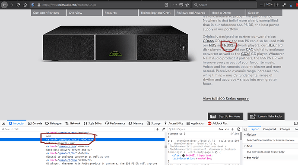Screen dimensions: 298x165
Task: Click the URL address bar text
Action: pyautogui.click(x=69, y=5)
